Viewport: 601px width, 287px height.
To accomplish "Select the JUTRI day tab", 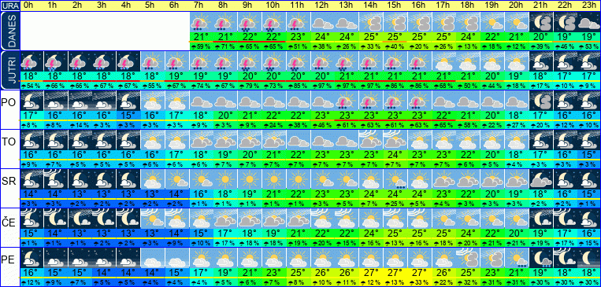I will 10,71.
